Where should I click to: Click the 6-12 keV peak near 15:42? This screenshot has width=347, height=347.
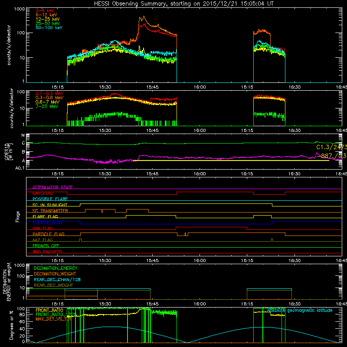[x=144, y=16]
